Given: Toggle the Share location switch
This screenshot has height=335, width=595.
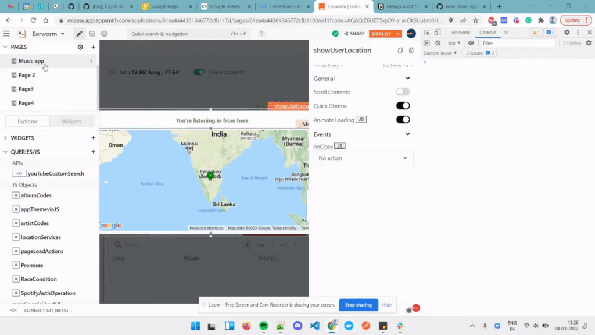Looking at the screenshot, I should coord(199,72).
